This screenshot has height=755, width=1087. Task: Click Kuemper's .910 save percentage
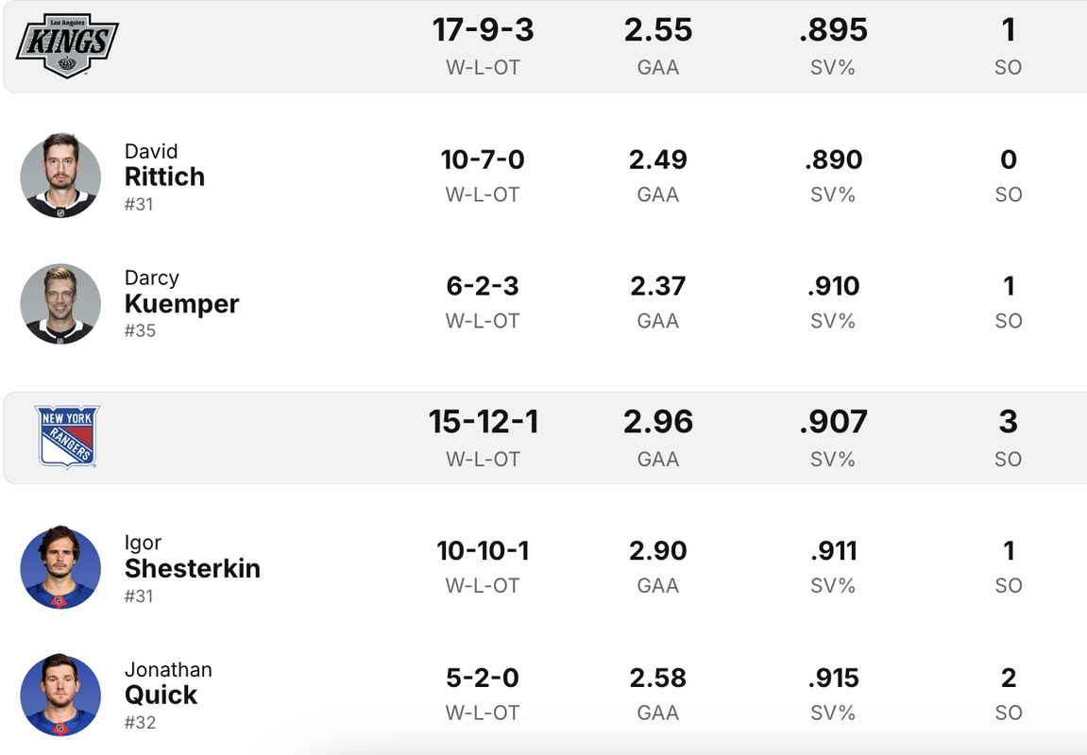coord(833,286)
